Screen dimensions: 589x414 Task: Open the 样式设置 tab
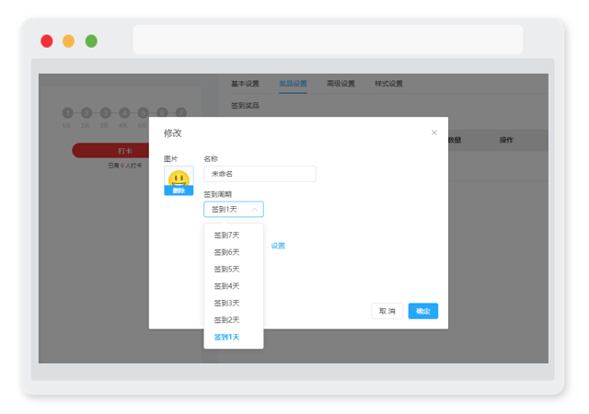(x=388, y=84)
